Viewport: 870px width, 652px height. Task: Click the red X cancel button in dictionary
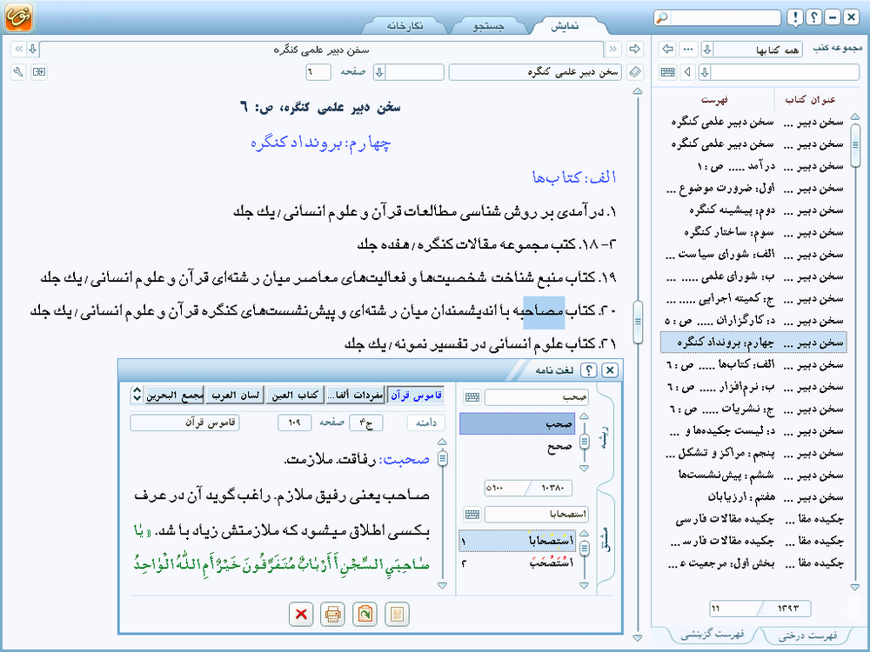pos(301,614)
